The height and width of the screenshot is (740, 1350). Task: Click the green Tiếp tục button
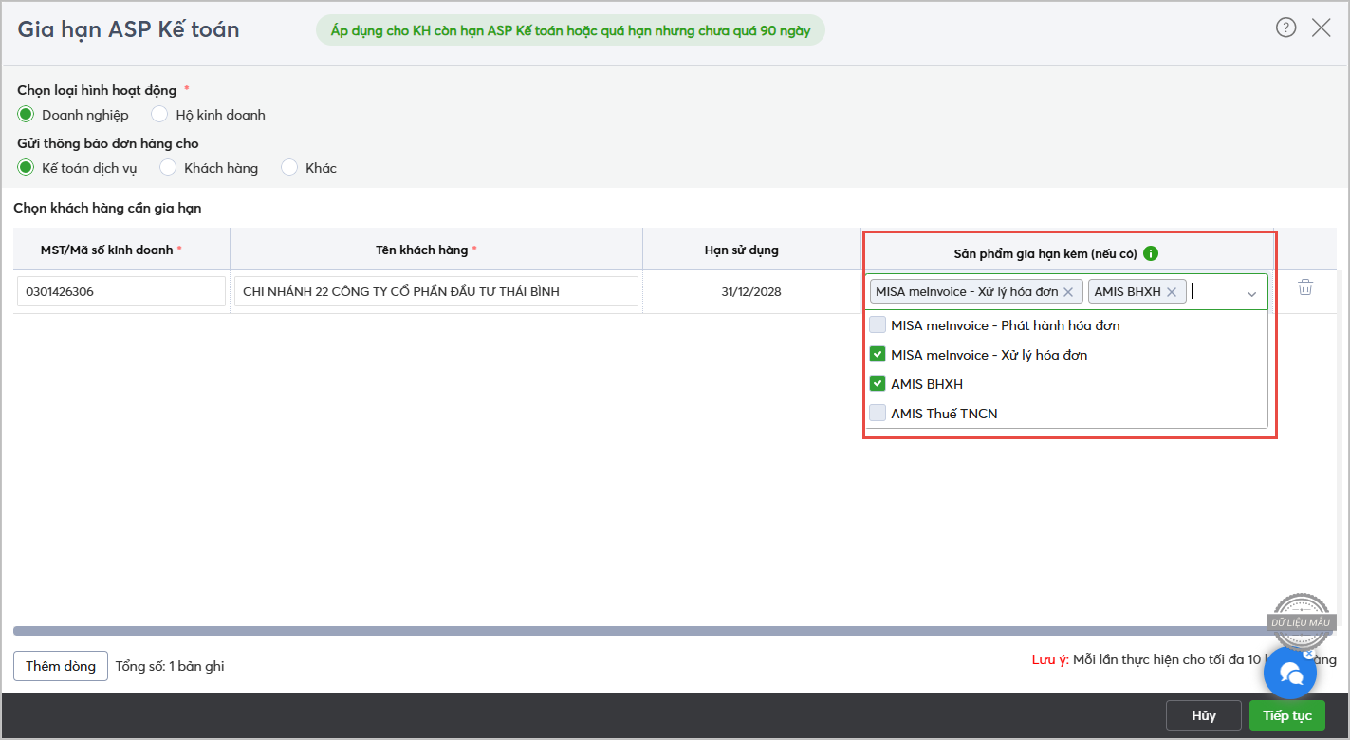click(x=1287, y=715)
